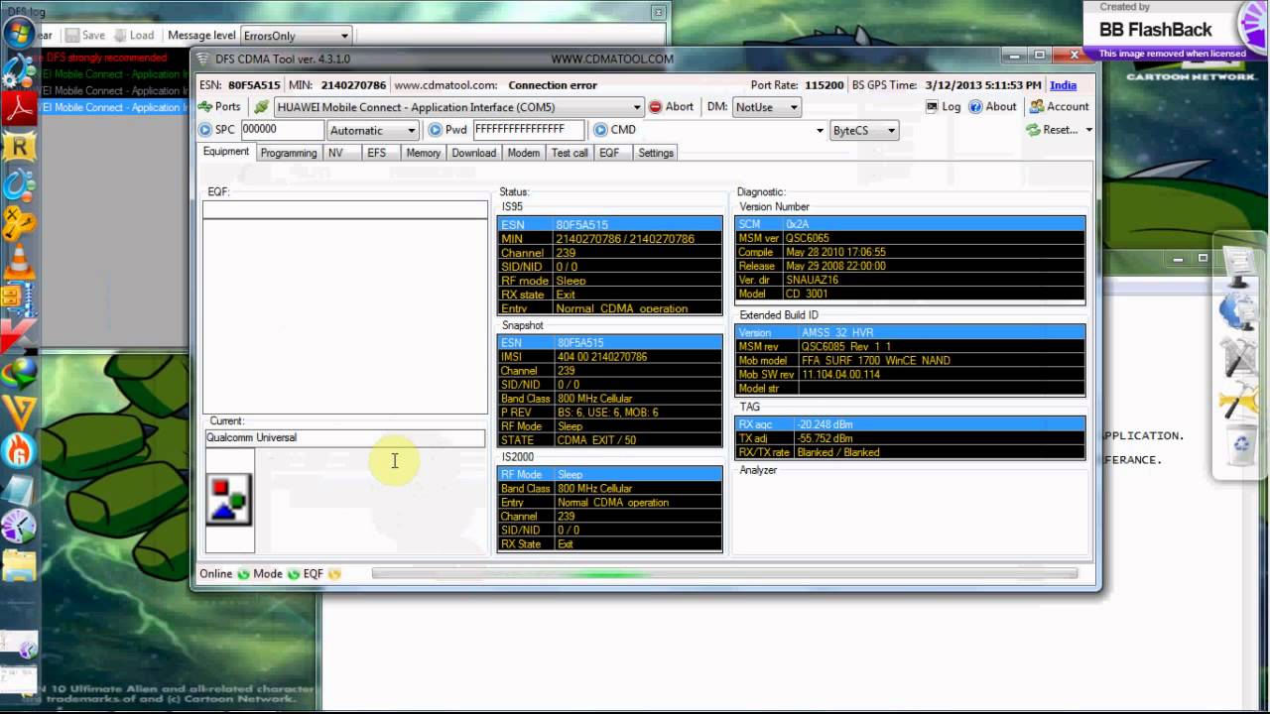Click the green connect plug icon
1270x714 pixels.
coord(261,107)
